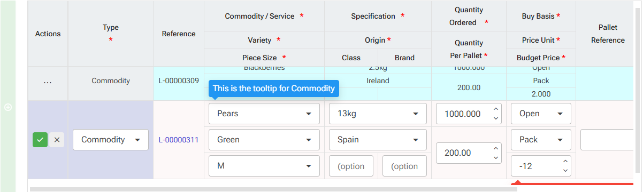The height and width of the screenshot is (192, 643).
Task: Open reference link L-00000311
Action: click(x=178, y=140)
